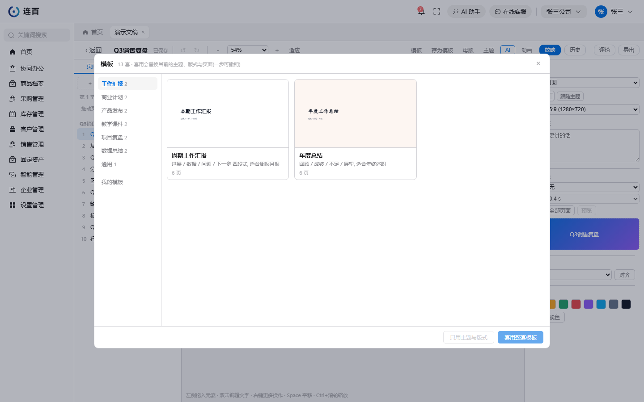The height and width of the screenshot is (402, 644).
Task: Open 库存管理 icon in sidebar
Action: pos(13,114)
